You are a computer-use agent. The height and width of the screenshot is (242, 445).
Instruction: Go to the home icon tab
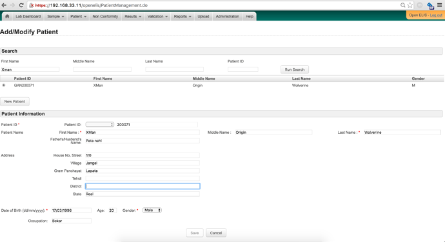(x=7, y=17)
